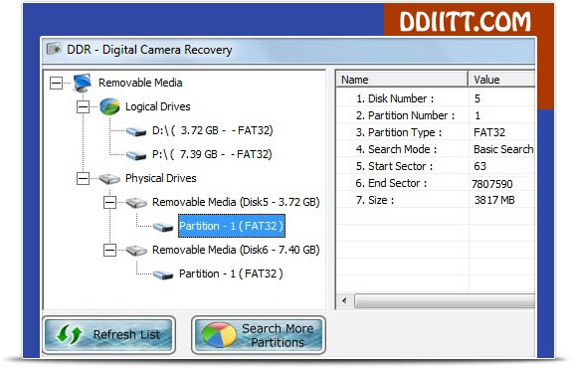The height and width of the screenshot is (368, 572).
Task: Select Removable Media (Disk5 - 3.72 GB)
Action: tap(236, 202)
